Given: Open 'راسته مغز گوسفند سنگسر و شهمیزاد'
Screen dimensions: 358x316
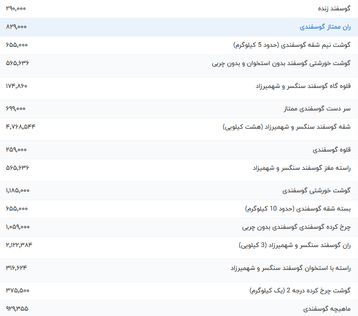Looking at the screenshot, I should (301, 168).
